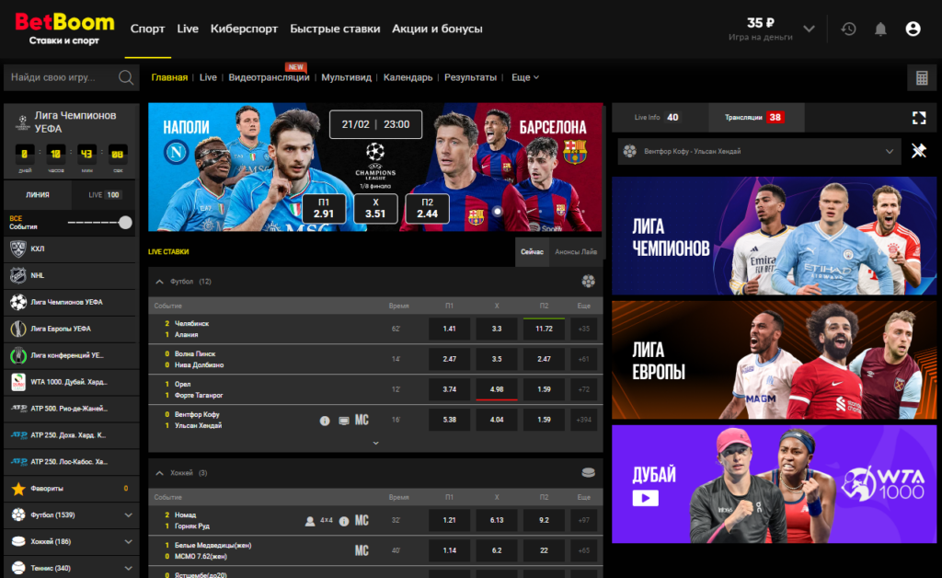
Task: Select 4.98 draw odds Орел match
Action: pyautogui.click(x=496, y=389)
